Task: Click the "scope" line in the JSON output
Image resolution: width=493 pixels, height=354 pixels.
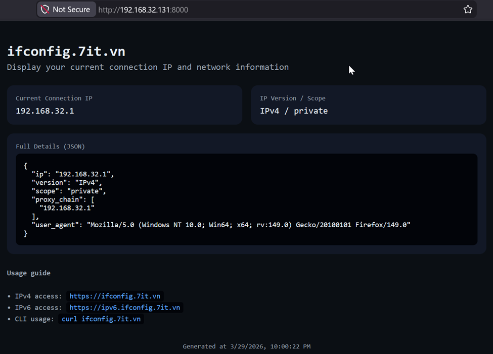Action: click(x=69, y=191)
